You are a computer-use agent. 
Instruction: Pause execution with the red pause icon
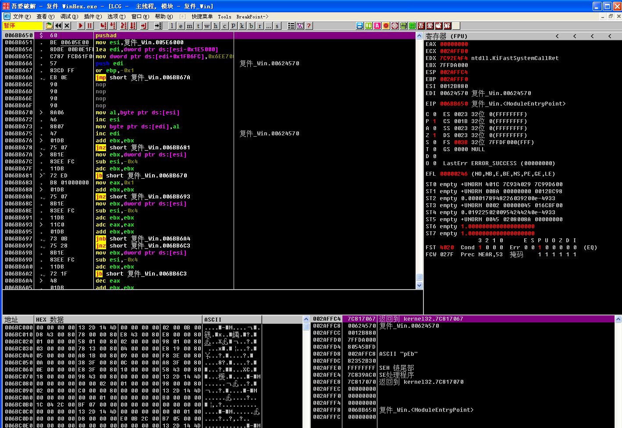point(89,26)
